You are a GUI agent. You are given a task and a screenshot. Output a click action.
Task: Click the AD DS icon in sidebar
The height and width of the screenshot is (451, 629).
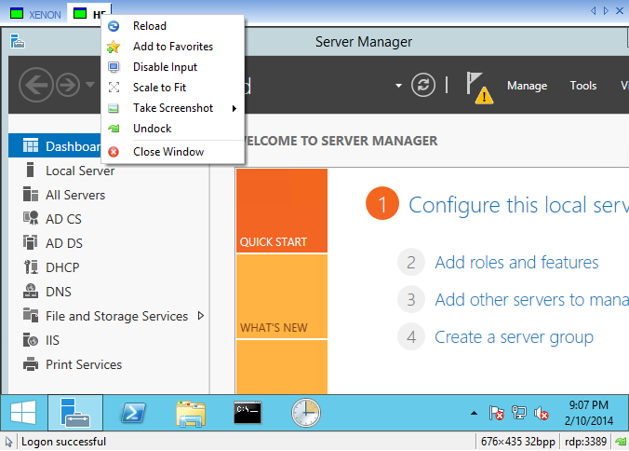pos(30,242)
